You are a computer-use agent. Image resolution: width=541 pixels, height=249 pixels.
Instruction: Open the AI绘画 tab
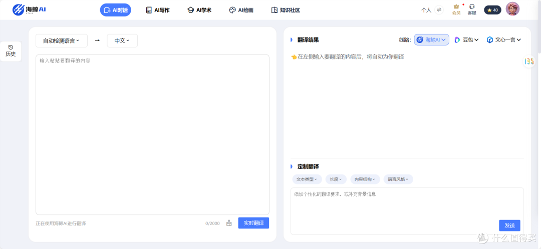coord(241,10)
